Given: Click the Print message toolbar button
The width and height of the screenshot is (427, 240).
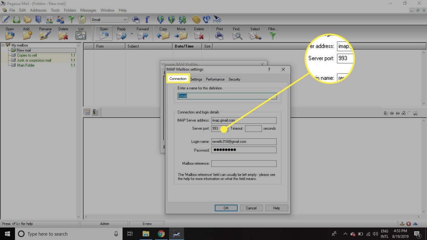Looking at the screenshot, I should [x=220, y=33].
